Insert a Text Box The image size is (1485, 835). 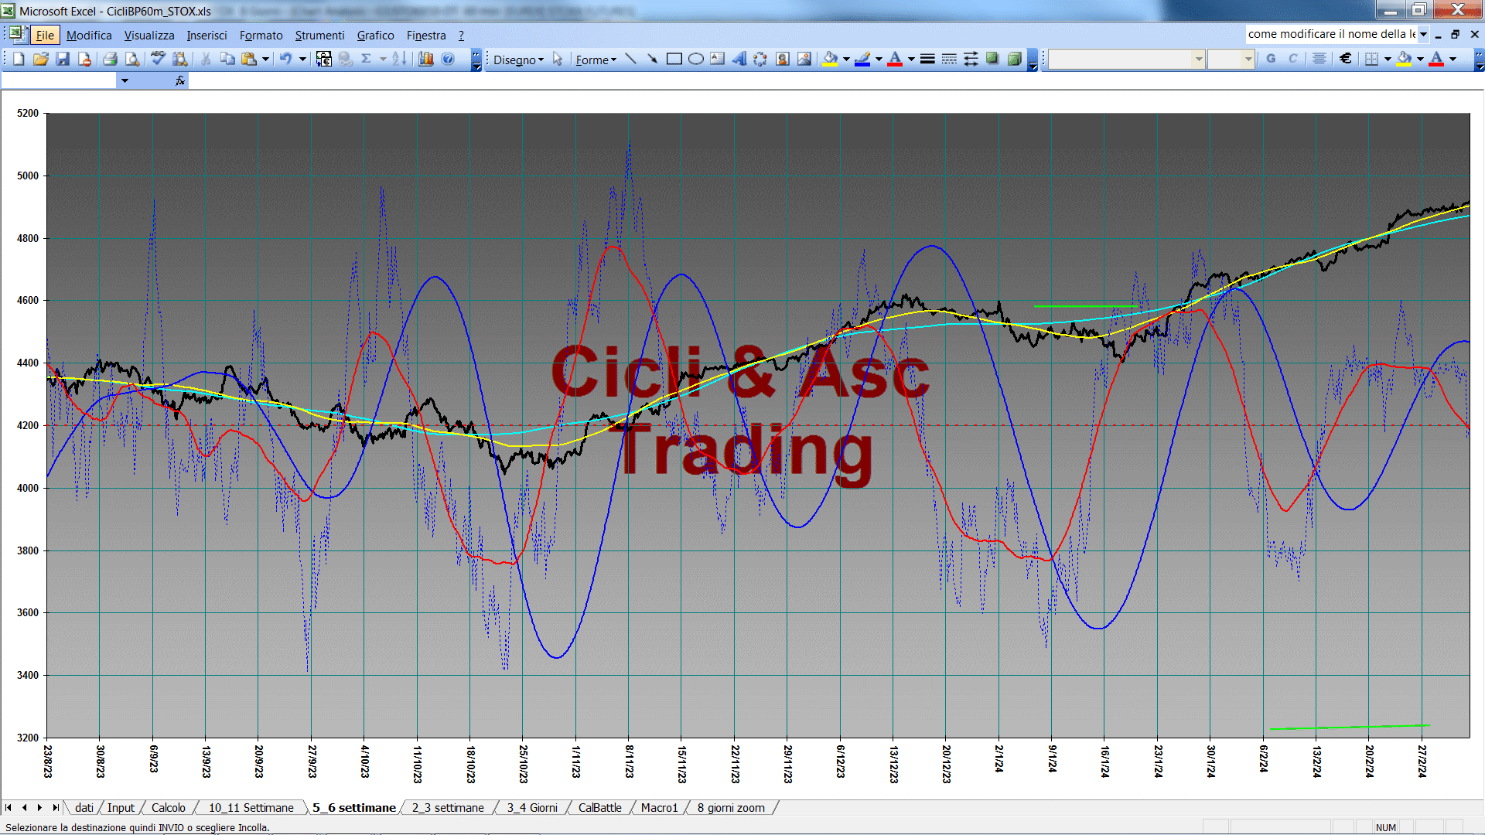tap(718, 59)
